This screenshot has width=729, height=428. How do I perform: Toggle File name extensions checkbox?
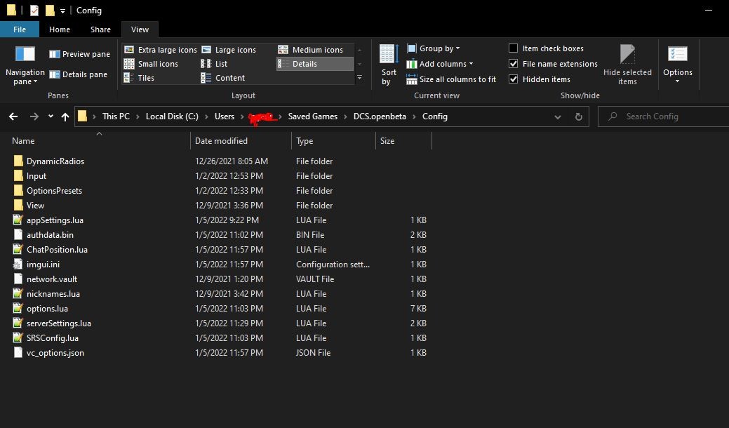[x=514, y=64]
